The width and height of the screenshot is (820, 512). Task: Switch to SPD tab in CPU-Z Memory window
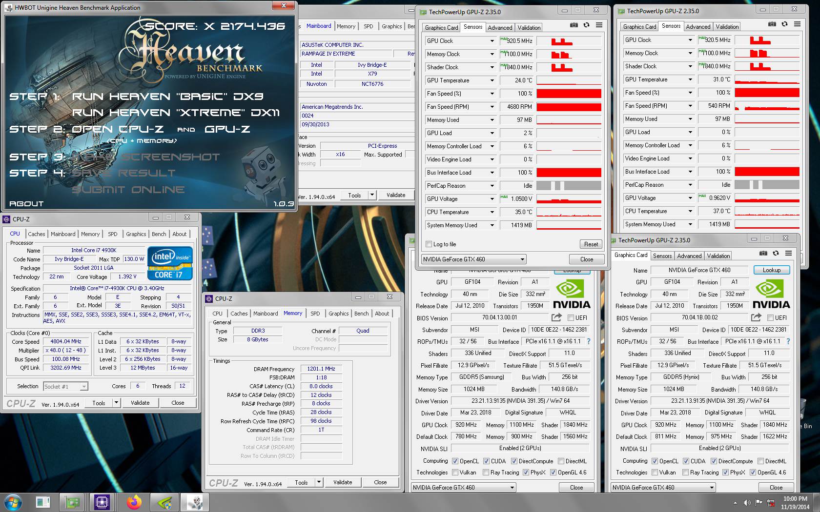tap(315, 314)
